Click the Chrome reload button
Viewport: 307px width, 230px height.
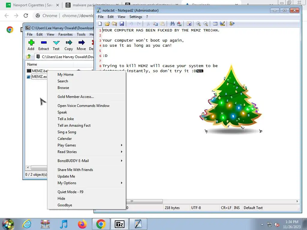[x=26, y=16]
